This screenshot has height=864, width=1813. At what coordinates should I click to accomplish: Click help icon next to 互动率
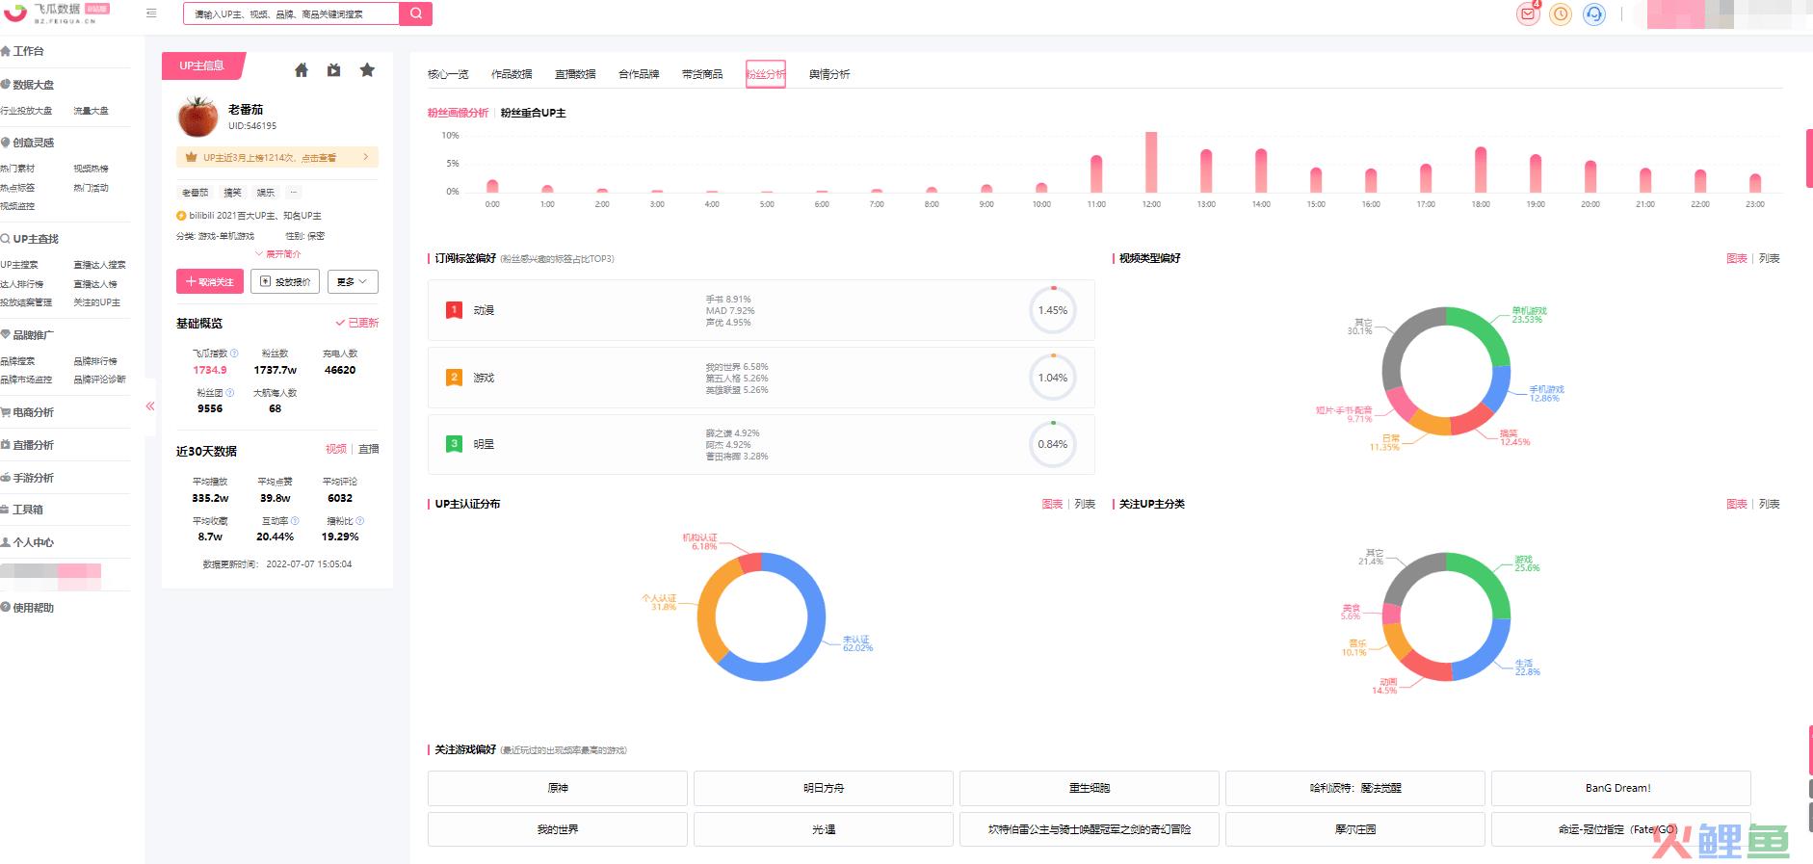(295, 521)
